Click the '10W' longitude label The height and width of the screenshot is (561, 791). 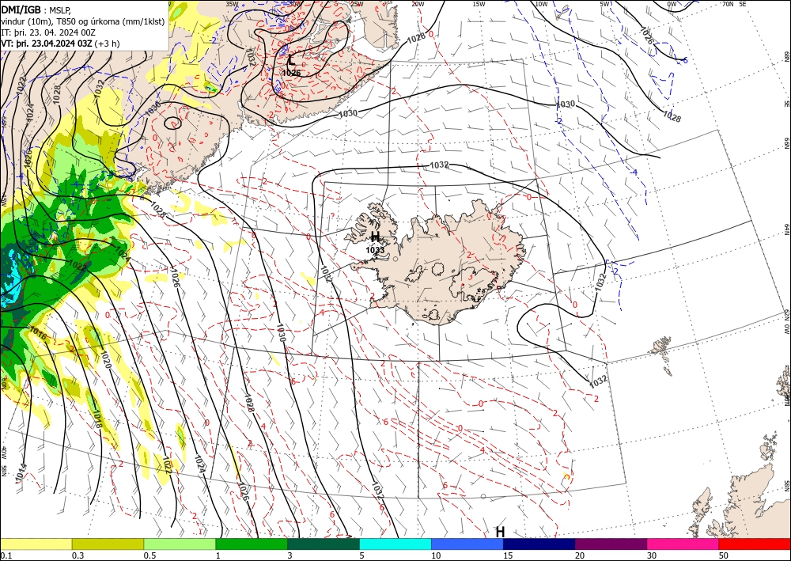[541, 4]
